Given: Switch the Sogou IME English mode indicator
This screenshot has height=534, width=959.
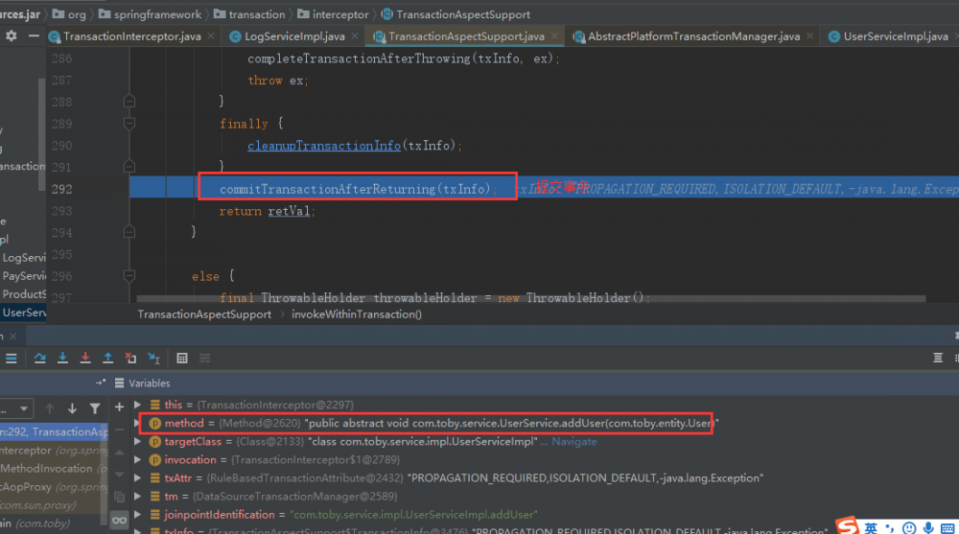Looking at the screenshot, I should 871,527.
